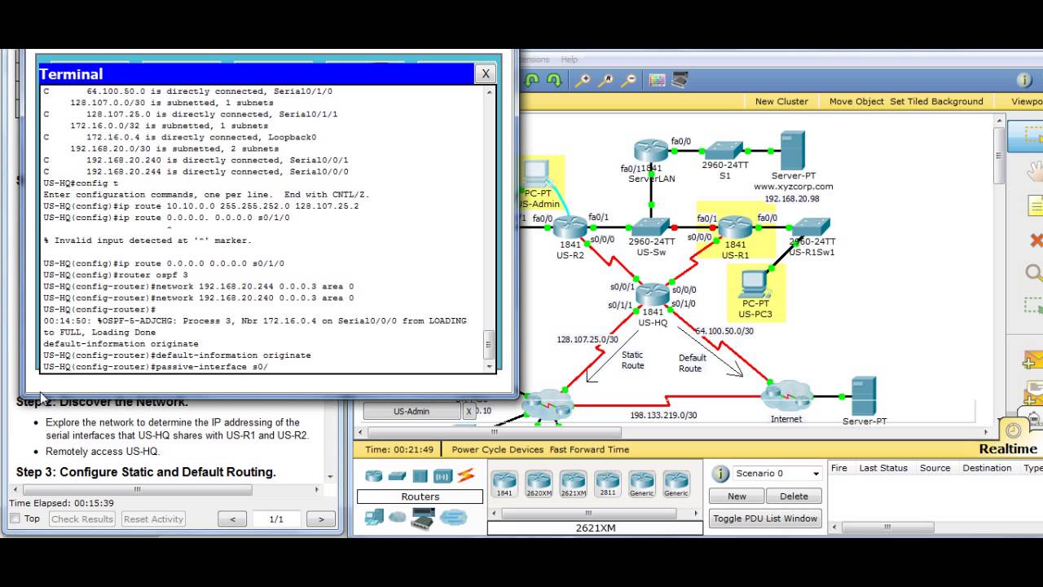Select the Hubs device category icon

tap(420, 476)
